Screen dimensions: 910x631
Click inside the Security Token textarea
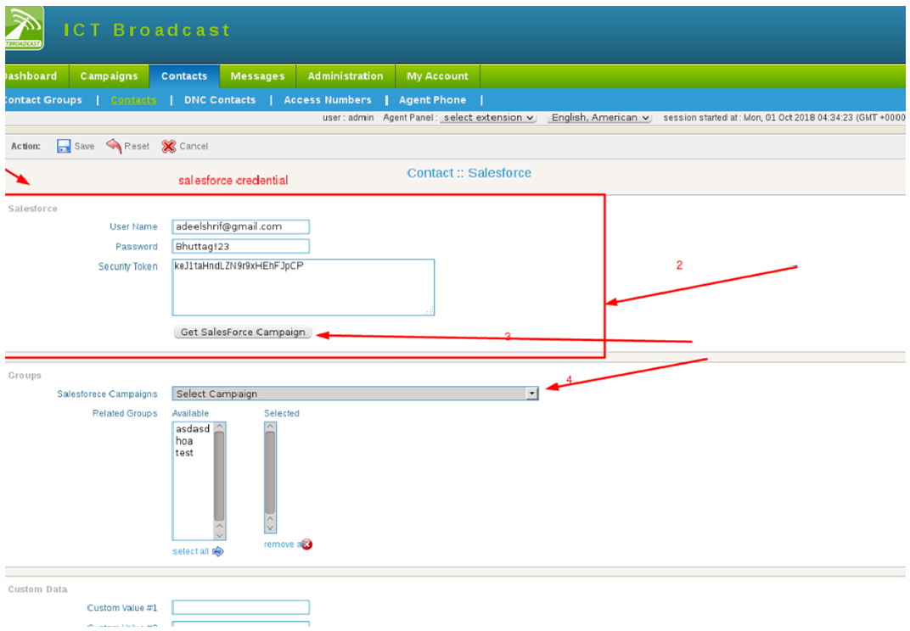[303, 288]
